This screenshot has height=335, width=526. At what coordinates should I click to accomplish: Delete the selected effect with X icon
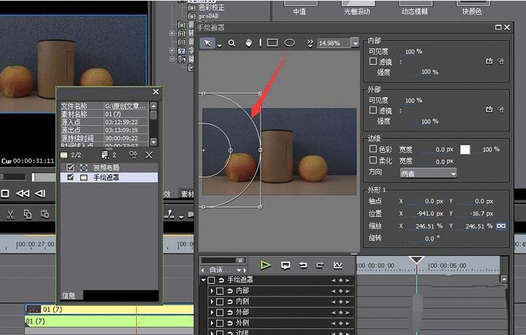tap(150, 155)
